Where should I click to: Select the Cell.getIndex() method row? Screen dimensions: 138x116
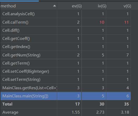(66, 46)
